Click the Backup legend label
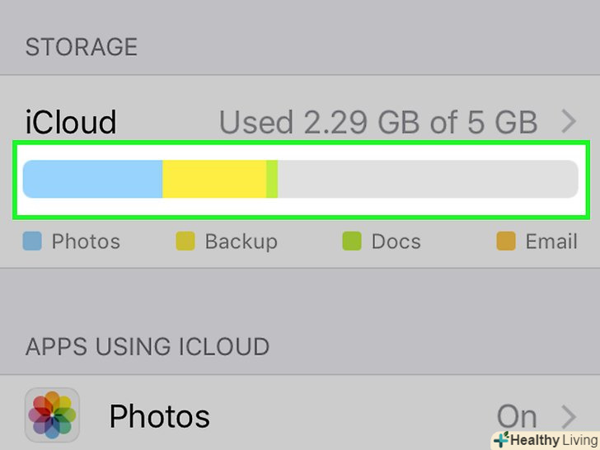 pos(241,241)
